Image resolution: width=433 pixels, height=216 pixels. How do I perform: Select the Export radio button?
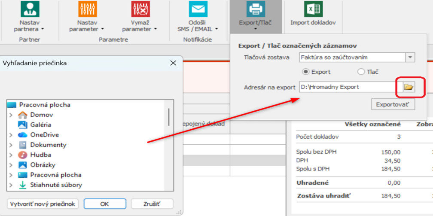click(x=306, y=72)
